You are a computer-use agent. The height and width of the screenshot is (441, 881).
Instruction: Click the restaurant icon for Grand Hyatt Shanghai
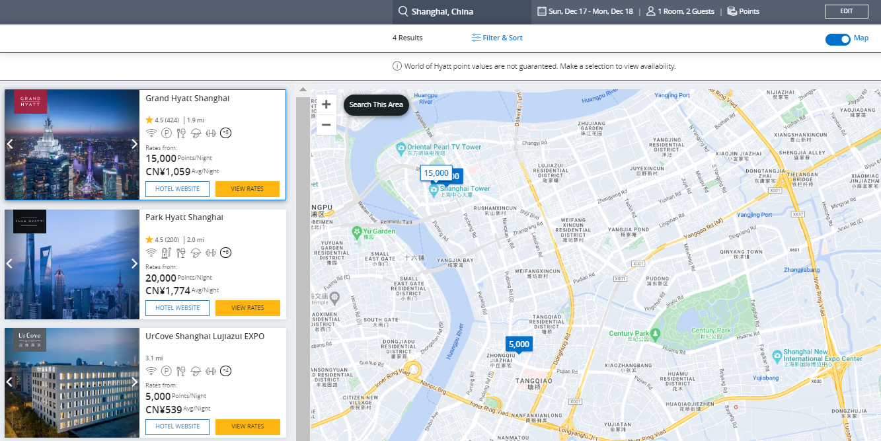coord(180,133)
